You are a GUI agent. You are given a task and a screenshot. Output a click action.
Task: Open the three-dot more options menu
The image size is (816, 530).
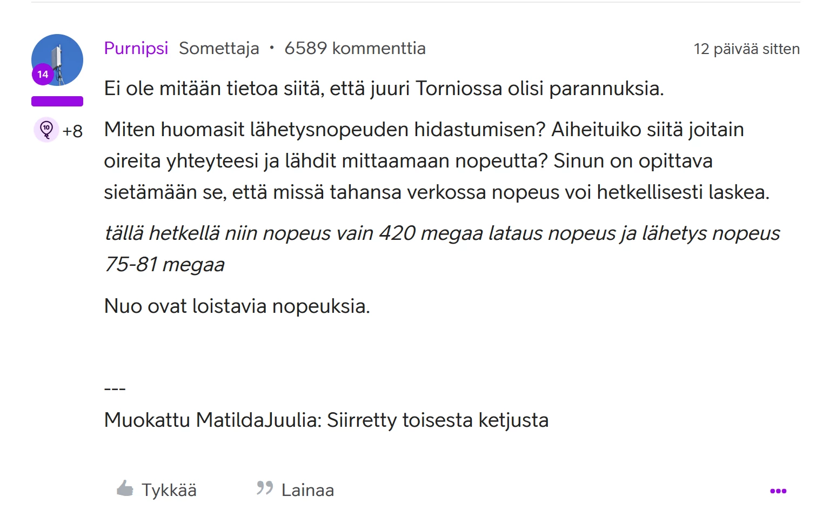[x=778, y=491]
